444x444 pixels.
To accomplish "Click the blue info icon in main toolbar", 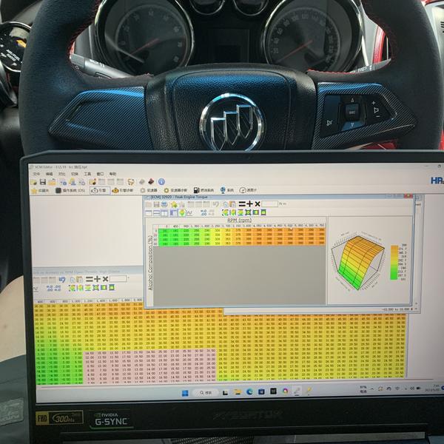I will click(x=161, y=181).
